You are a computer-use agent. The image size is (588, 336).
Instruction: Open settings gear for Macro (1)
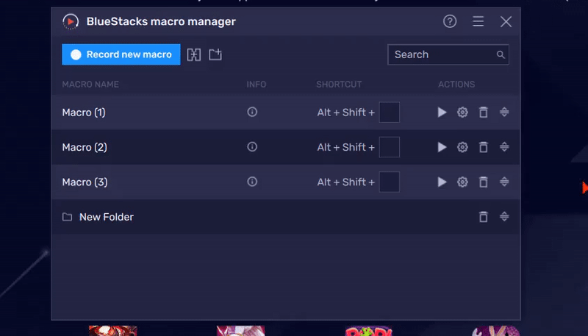point(462,112)
